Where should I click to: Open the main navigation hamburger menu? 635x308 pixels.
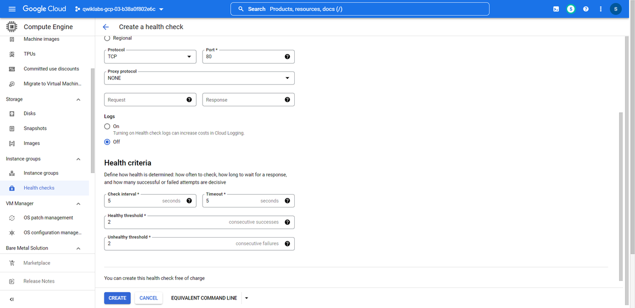(x=12, y=9)
